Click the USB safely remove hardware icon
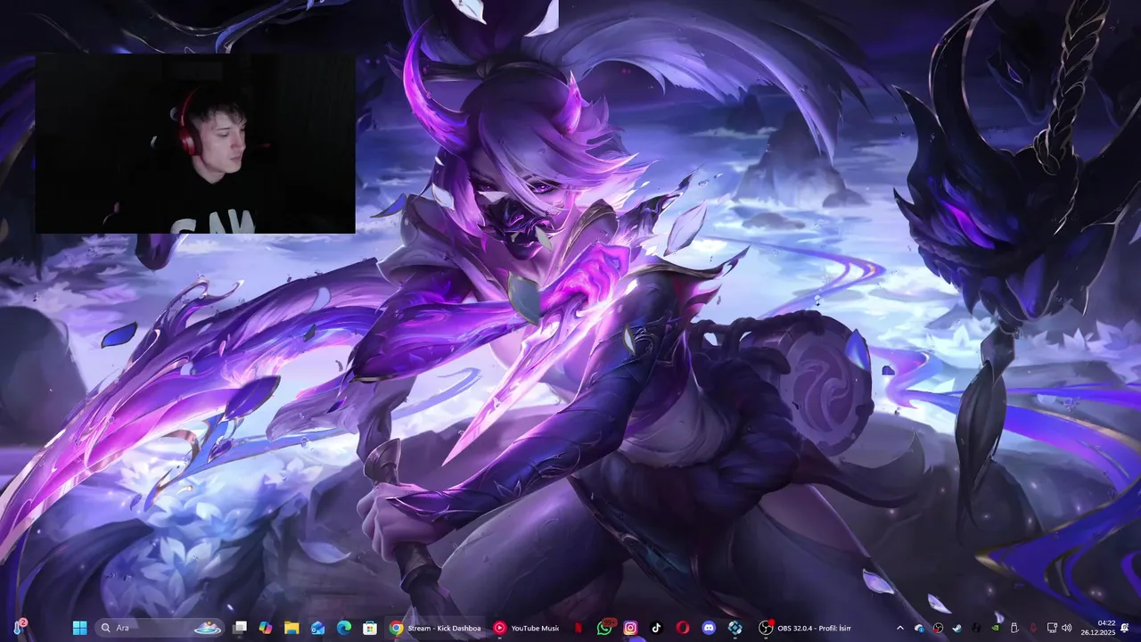This screenshot has height=642, width=1141. 1014,628
